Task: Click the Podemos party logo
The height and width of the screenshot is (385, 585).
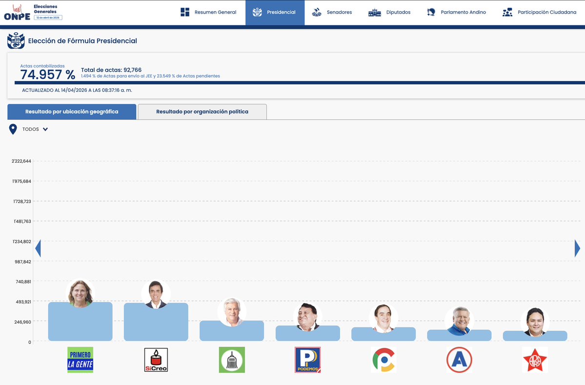Action: [x=307, y=360]
